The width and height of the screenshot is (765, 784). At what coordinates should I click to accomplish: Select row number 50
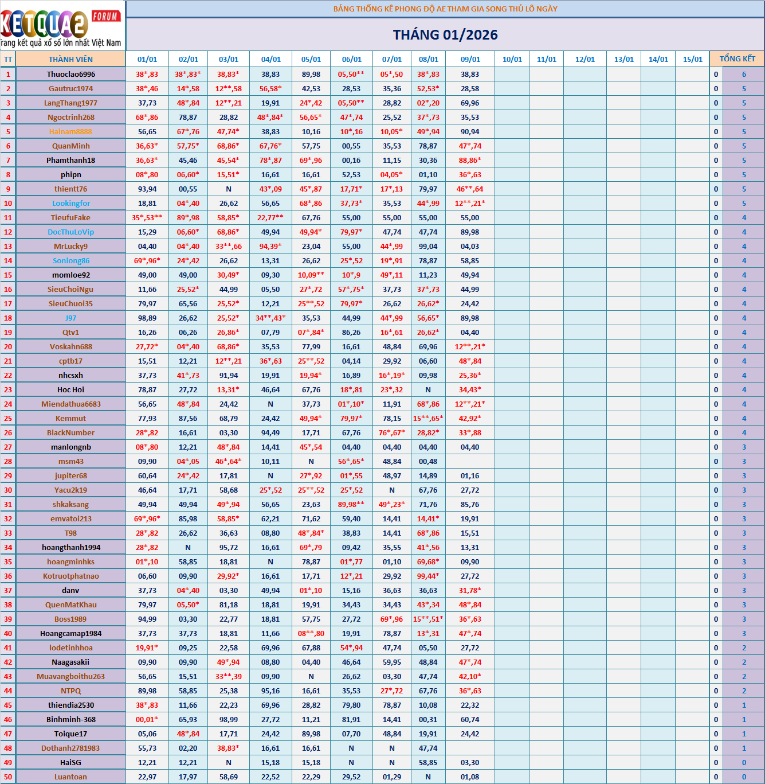(8, 777)
